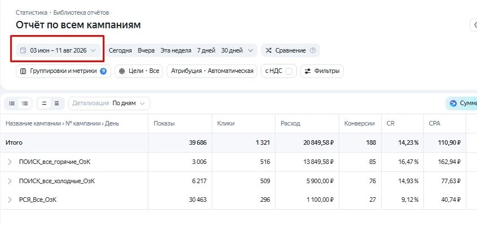
Task: Click the spend value 5 900,00 ₽
Action: tap(321, 181)
